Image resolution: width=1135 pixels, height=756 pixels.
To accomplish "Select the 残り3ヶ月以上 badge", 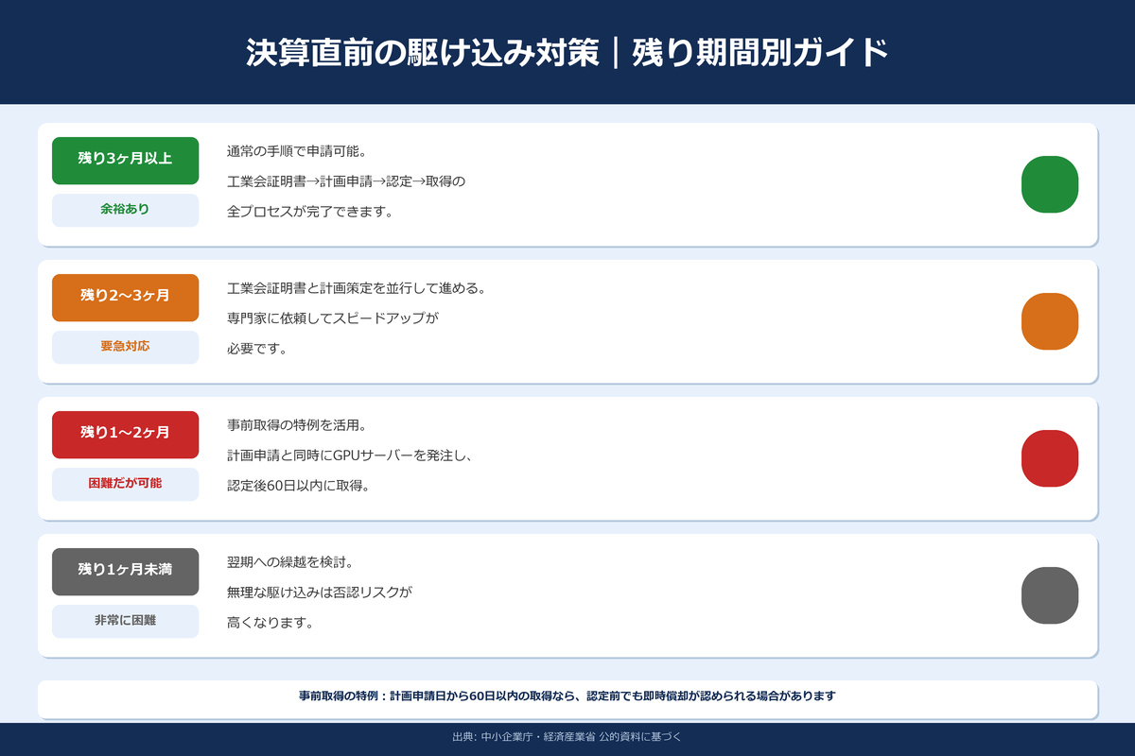I will click(x=125, y=161).
